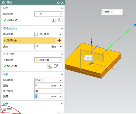Click the 起点 section title
The image size is (136, 114).
pyautogui.click(x=6, y=8)
